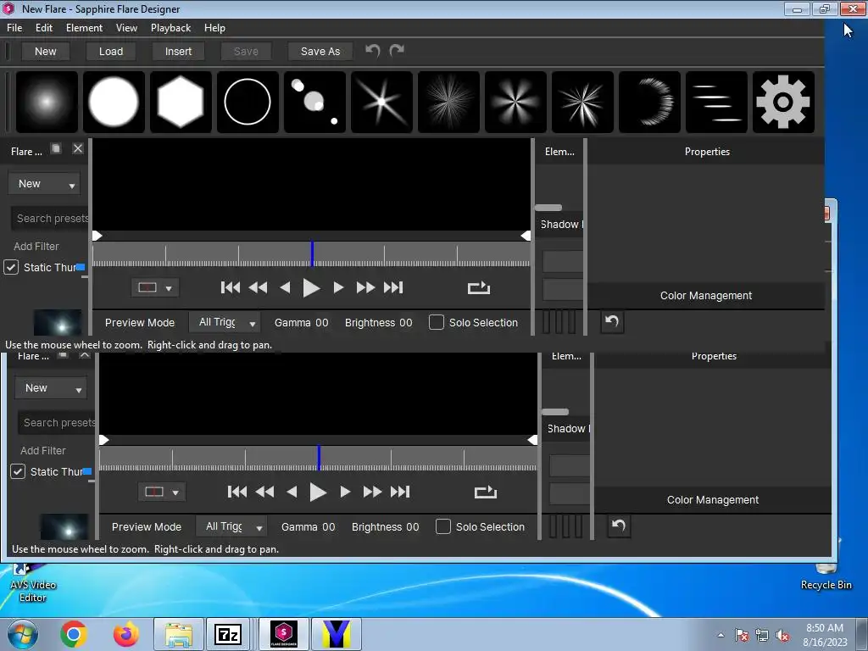
Task: Click upper Gamma value field
Action: (x=321, y=323)
